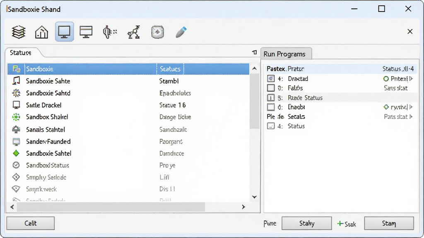Click the list's scroll down arrow
The width and height of the screenshot is (424, 238).
[x=254, y=197]
